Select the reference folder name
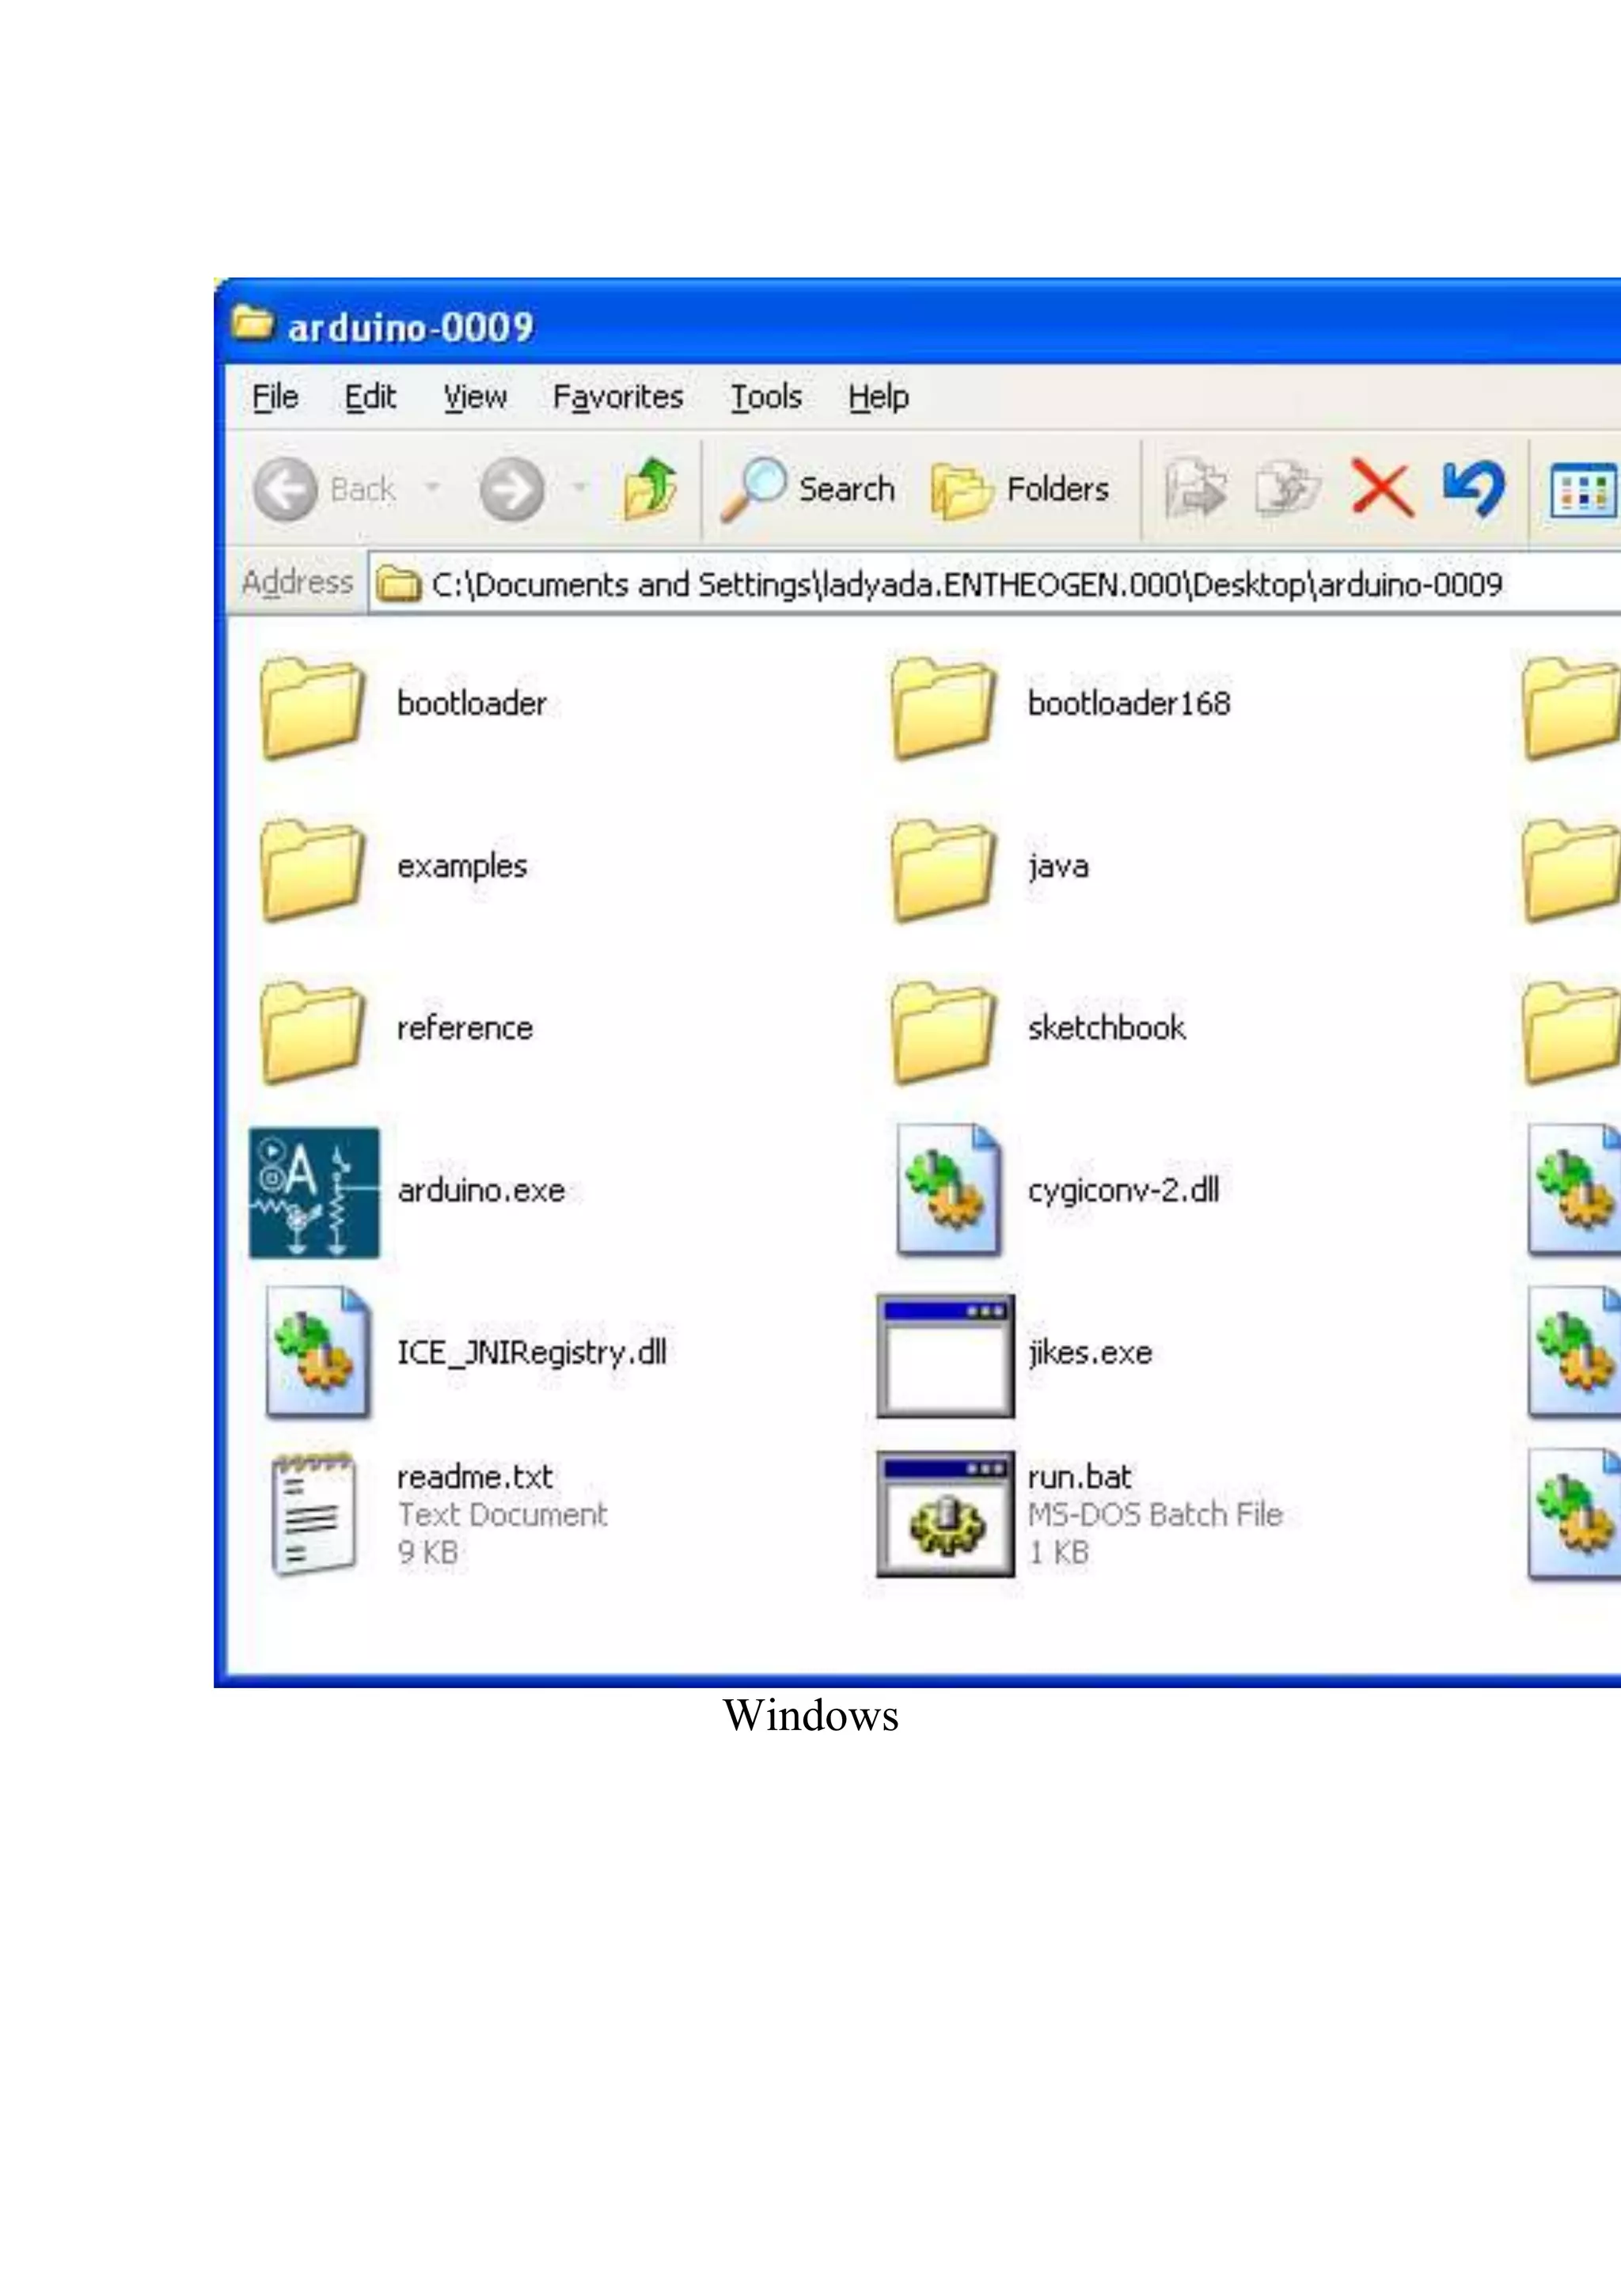The height and width of the screenshot is (2296, 1621). pos(465,1028)
